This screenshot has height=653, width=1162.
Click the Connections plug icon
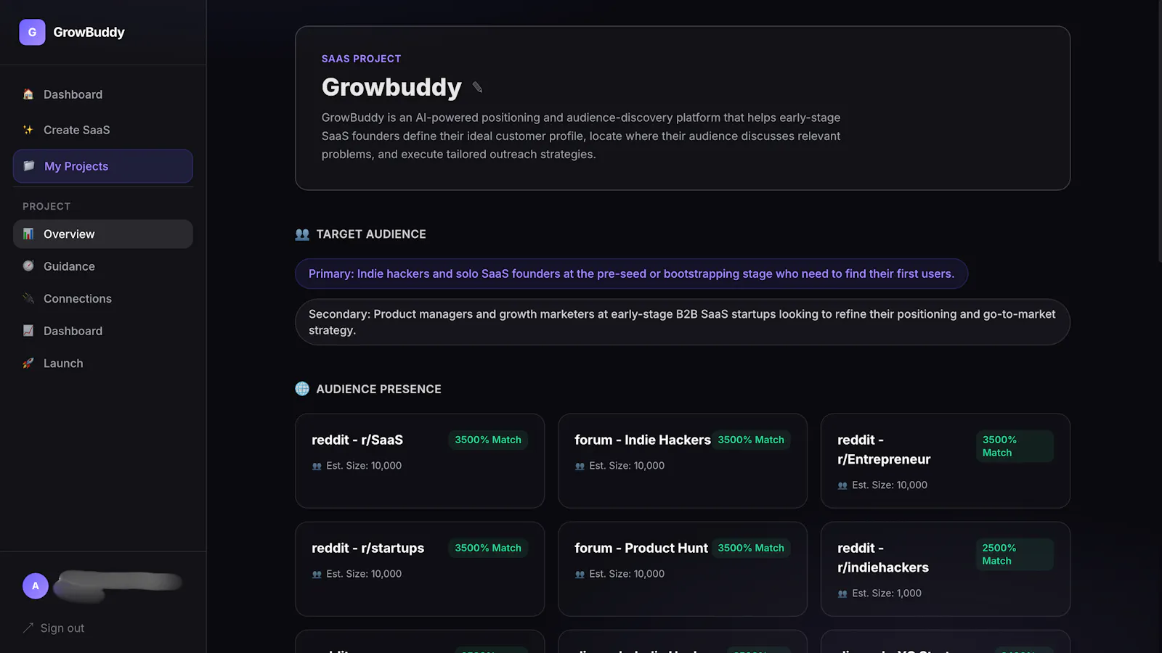coord(28,298)
